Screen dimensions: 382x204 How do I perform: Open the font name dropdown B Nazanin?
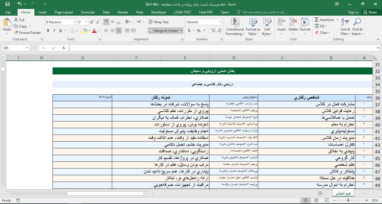click(74, 22)
